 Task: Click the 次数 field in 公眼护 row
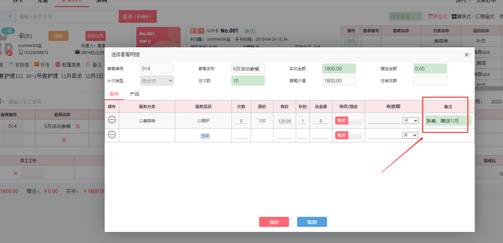coord(241,121)
